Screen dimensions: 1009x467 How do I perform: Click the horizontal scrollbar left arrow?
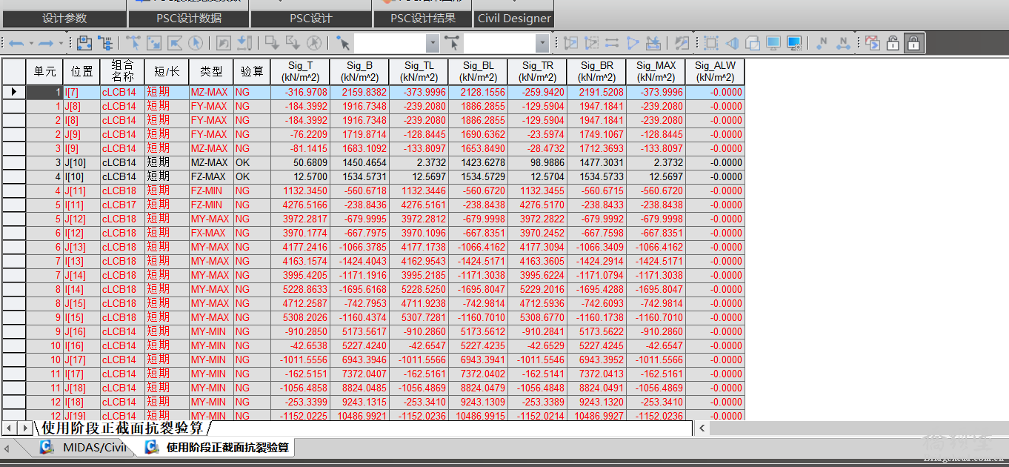pyautogui.click(x=702, y=428)
